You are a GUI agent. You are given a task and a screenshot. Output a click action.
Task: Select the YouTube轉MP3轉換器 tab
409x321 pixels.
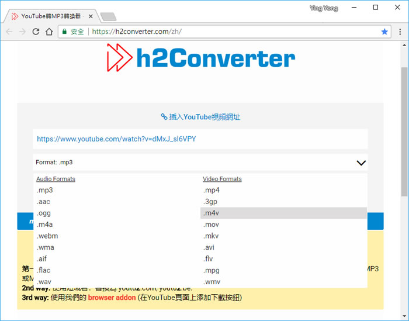pos(52,16)
